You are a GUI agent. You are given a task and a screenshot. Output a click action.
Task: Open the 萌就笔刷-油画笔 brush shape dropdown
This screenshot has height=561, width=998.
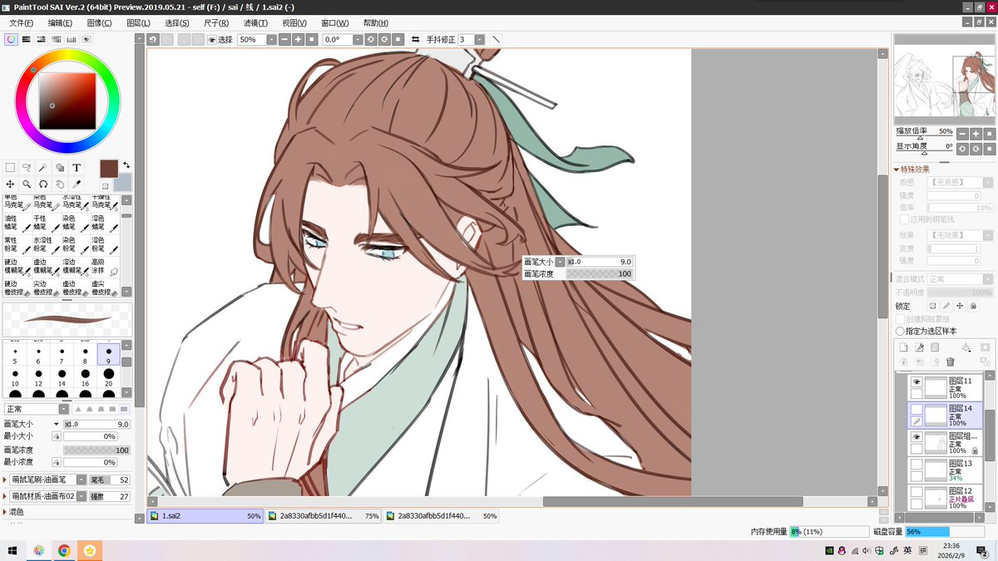(82, 480)
